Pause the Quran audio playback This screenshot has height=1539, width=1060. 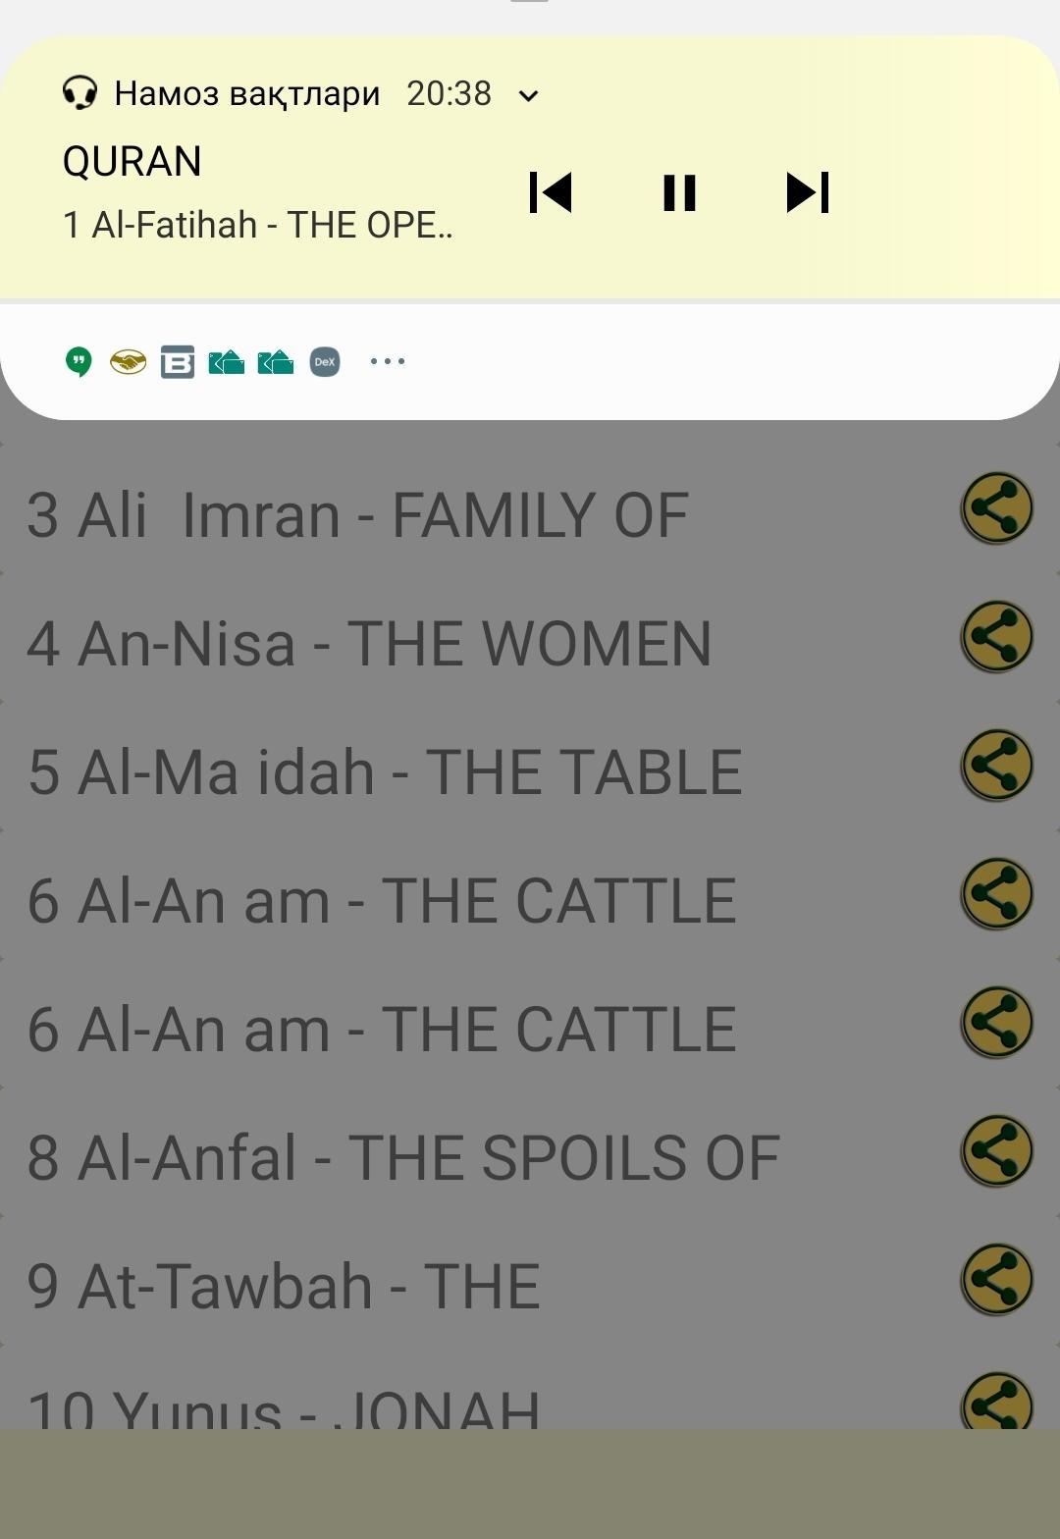click(x=679, y=192)
